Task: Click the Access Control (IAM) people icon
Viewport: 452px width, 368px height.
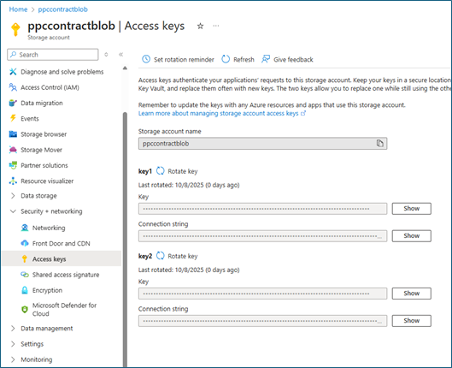Action: pos(13,87)
